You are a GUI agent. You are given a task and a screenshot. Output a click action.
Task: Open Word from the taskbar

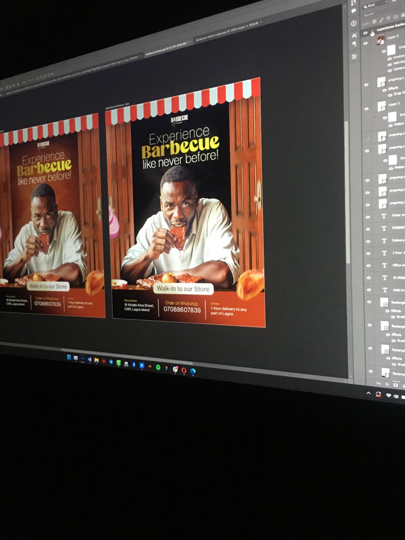click(90, 359)
